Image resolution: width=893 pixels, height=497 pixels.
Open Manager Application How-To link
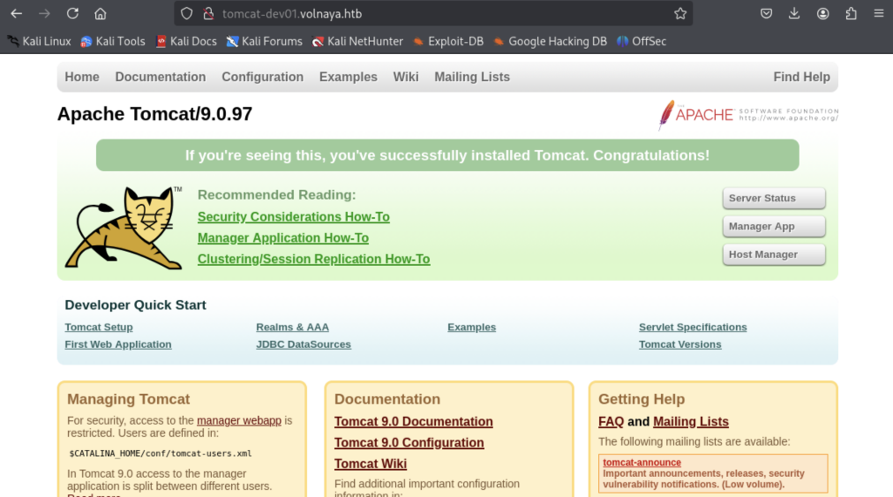tap(283, 238)
